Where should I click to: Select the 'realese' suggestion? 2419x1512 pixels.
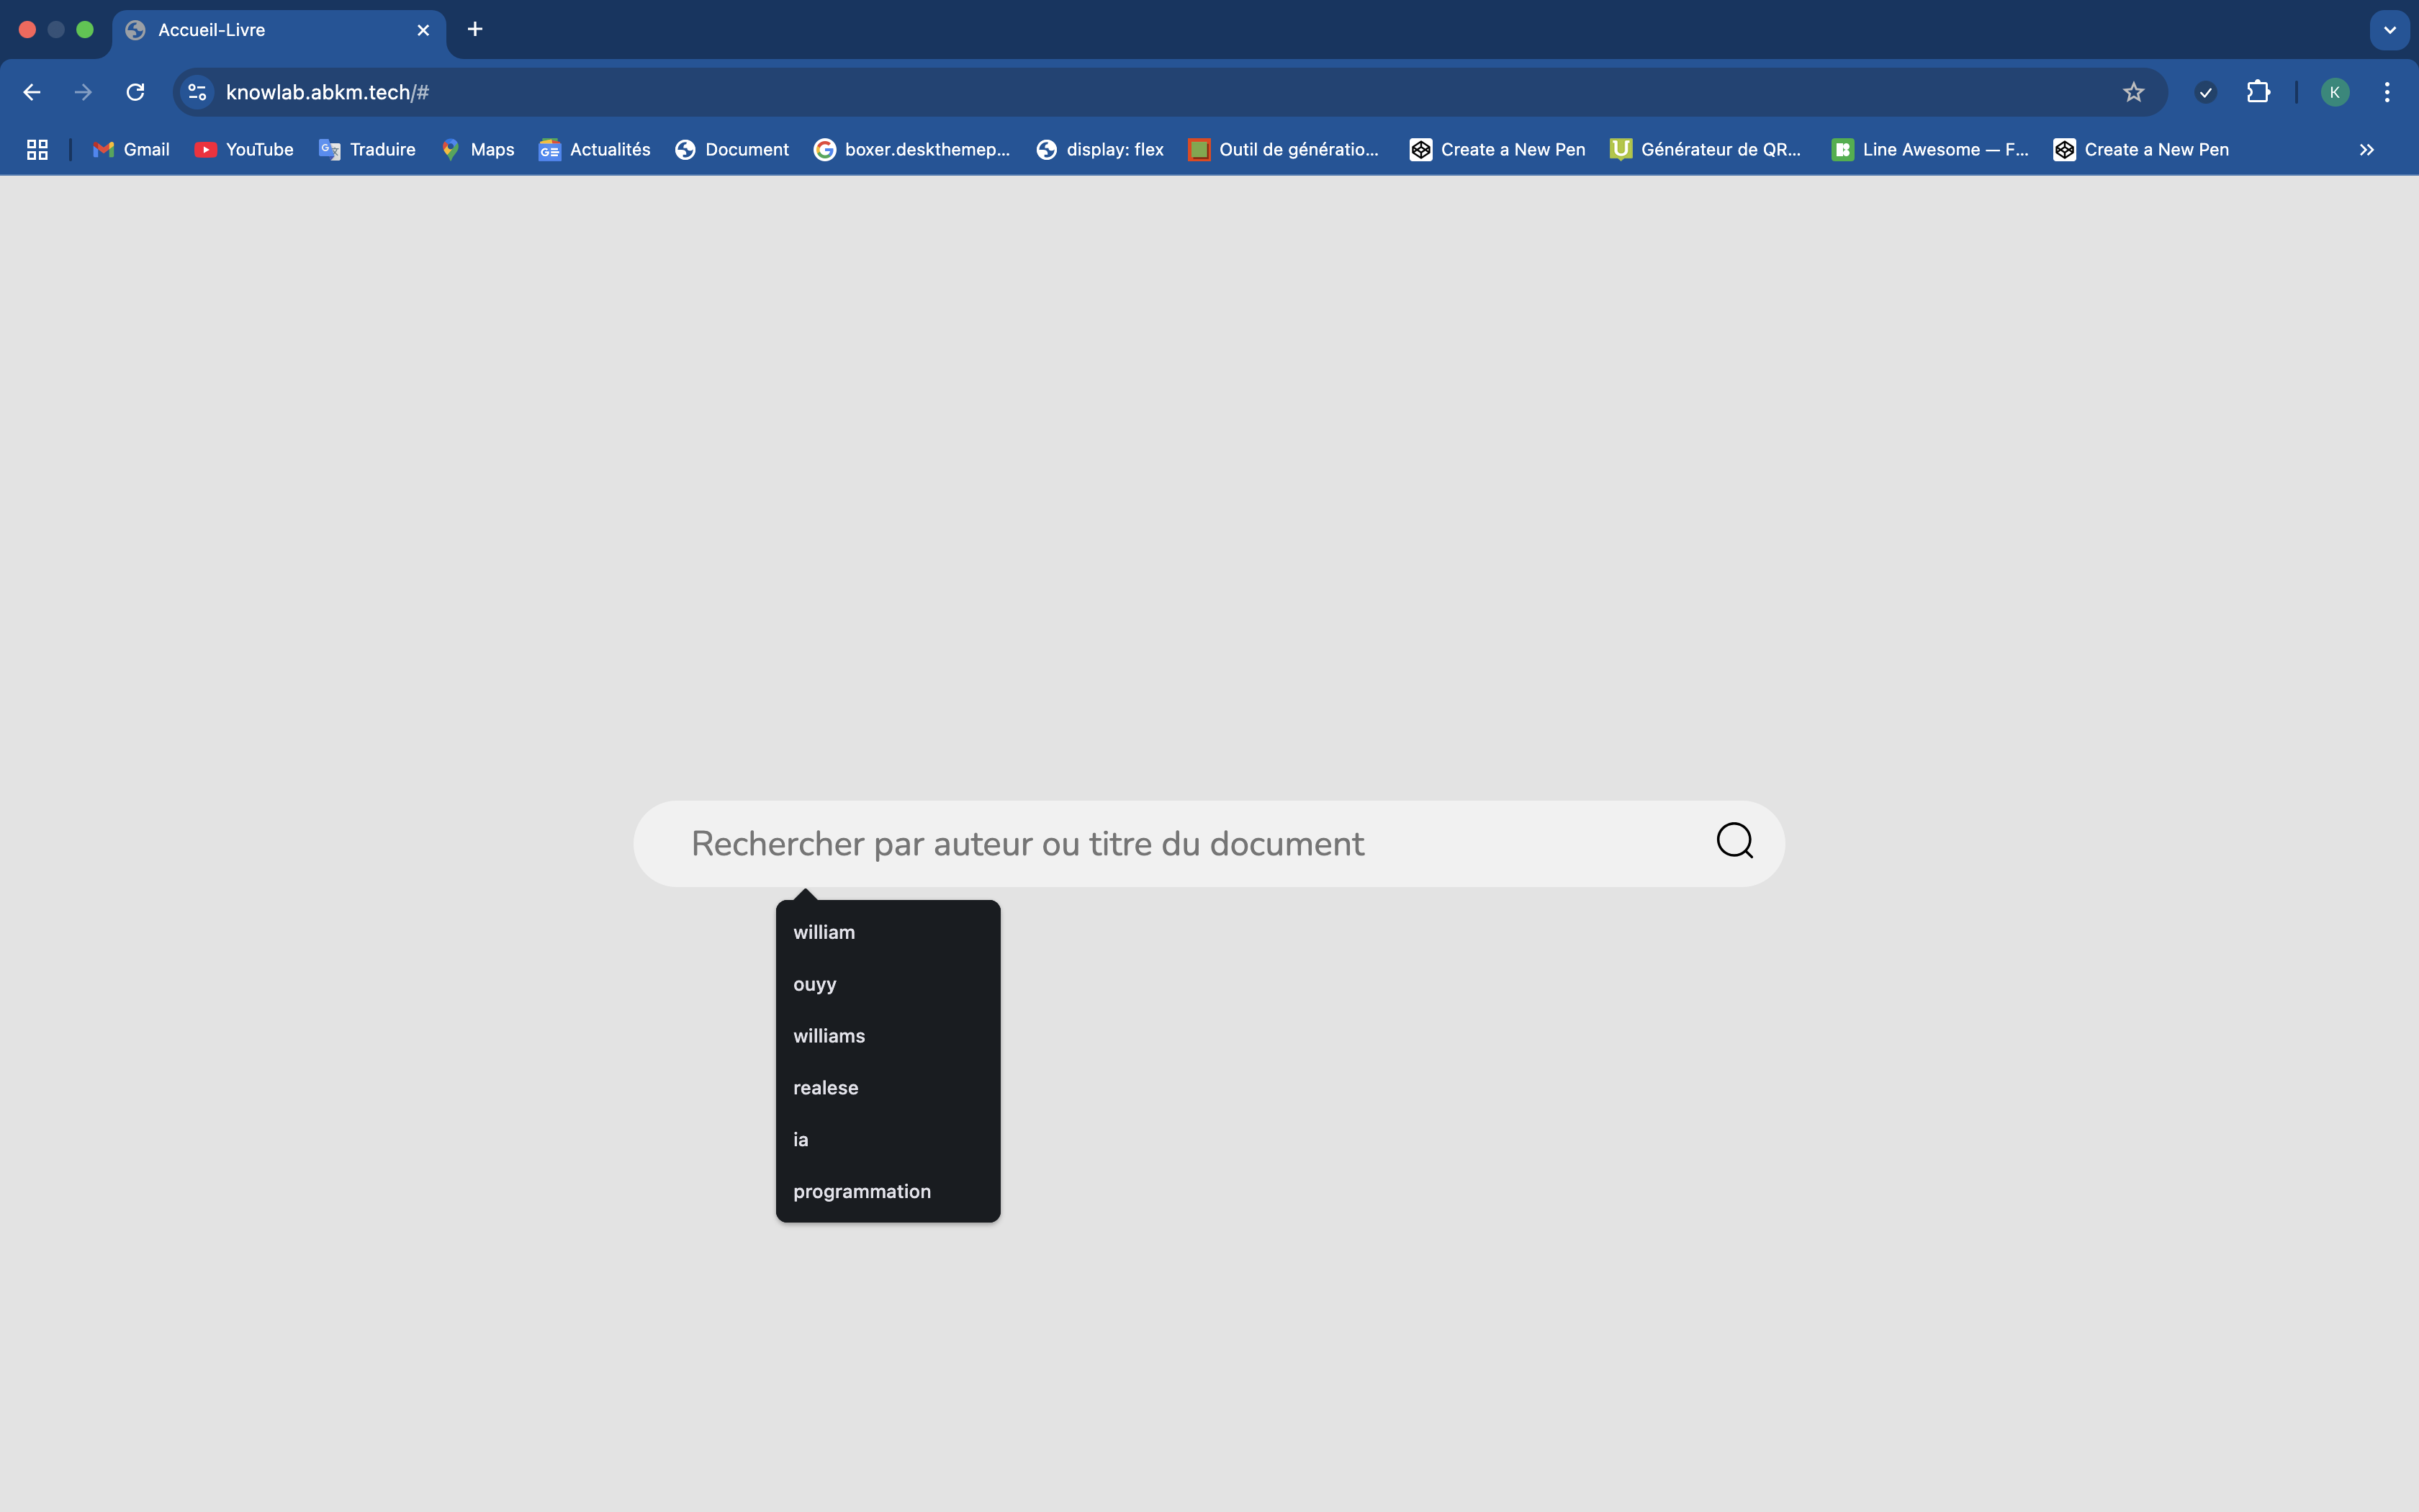coord(888,1088)
